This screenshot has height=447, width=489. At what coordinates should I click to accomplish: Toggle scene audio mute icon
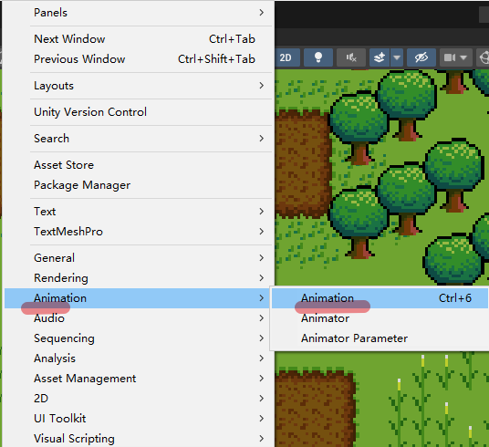coord(351,57)
